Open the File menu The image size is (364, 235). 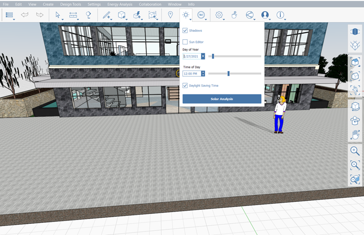tap(6, 4)
